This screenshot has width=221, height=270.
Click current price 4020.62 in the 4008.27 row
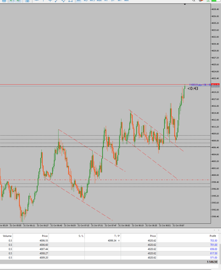tap(152, 254)
